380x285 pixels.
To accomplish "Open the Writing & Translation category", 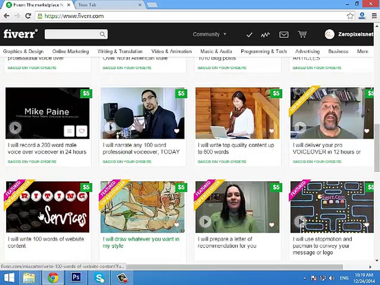I will click(120, 51).
